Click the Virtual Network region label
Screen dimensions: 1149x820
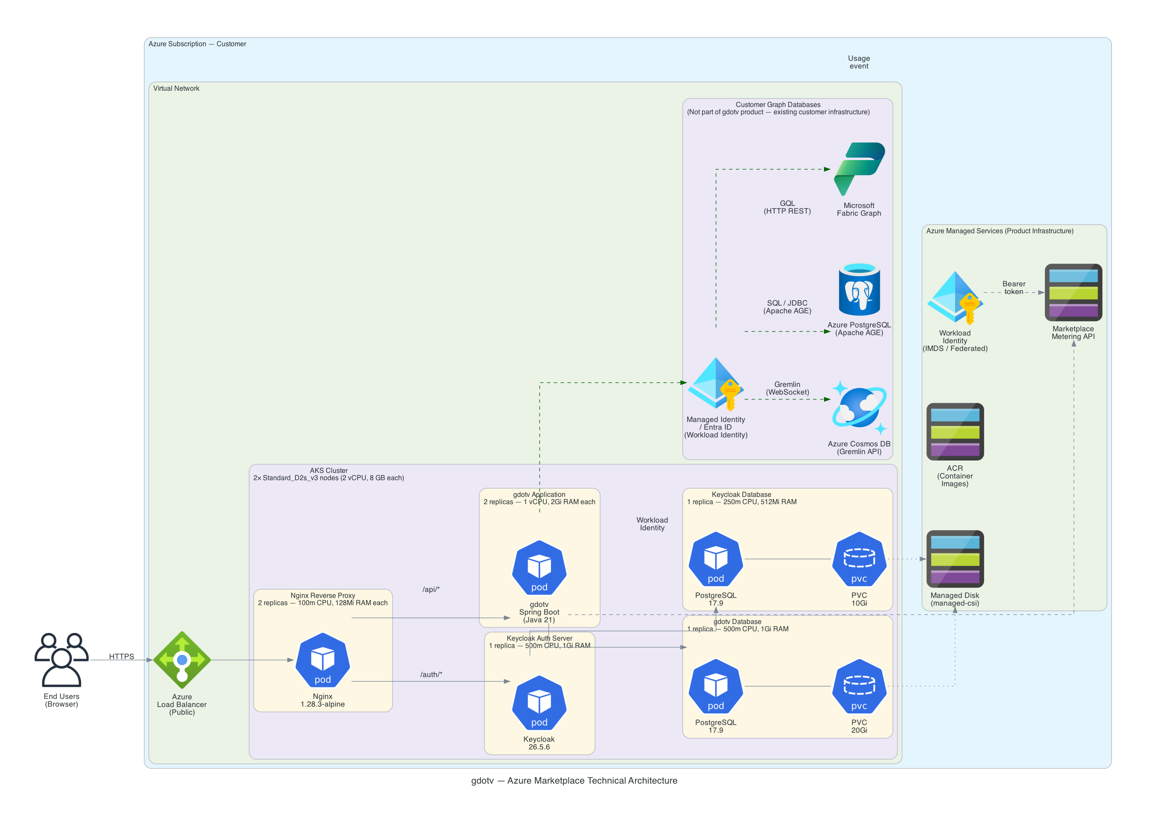[x=176, y=88]
